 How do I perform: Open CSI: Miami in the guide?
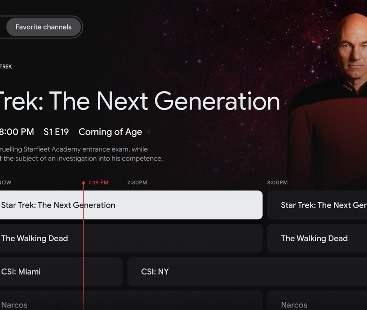click(x=61, y=271)
